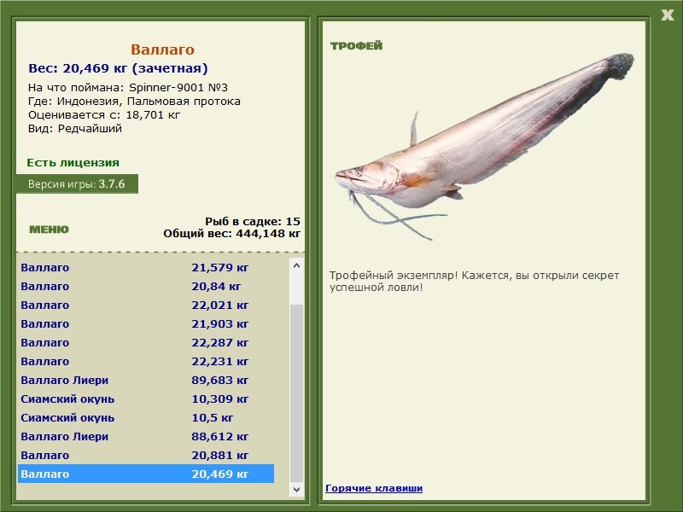The image size is (683, 512).
Task: Click the Вид: Редчайший line
Action: click(x=75, y=129)
